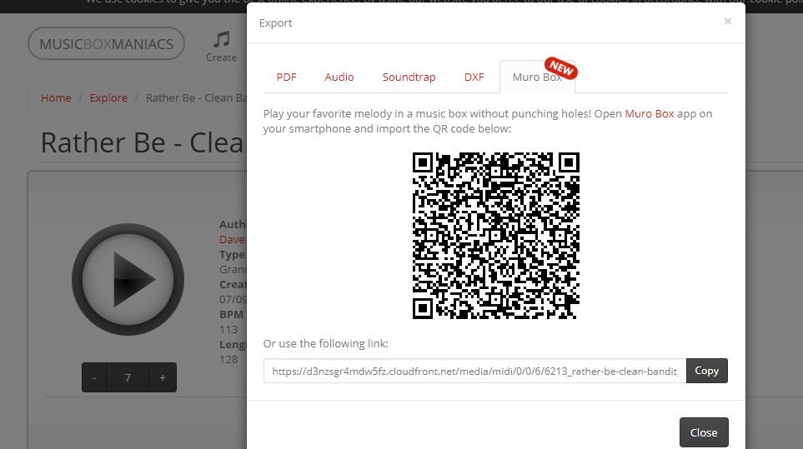
Task: Go to Explore breadcrumb
Action: [108, 97]
